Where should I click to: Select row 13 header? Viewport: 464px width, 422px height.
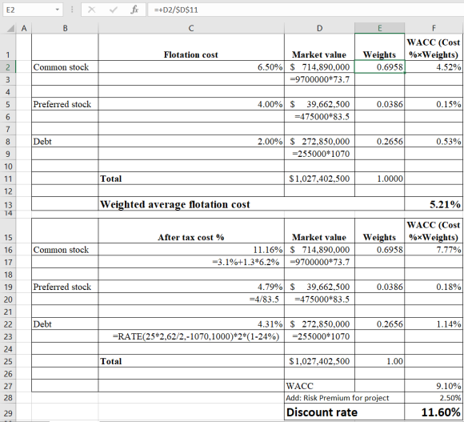(x=8, y=204)
